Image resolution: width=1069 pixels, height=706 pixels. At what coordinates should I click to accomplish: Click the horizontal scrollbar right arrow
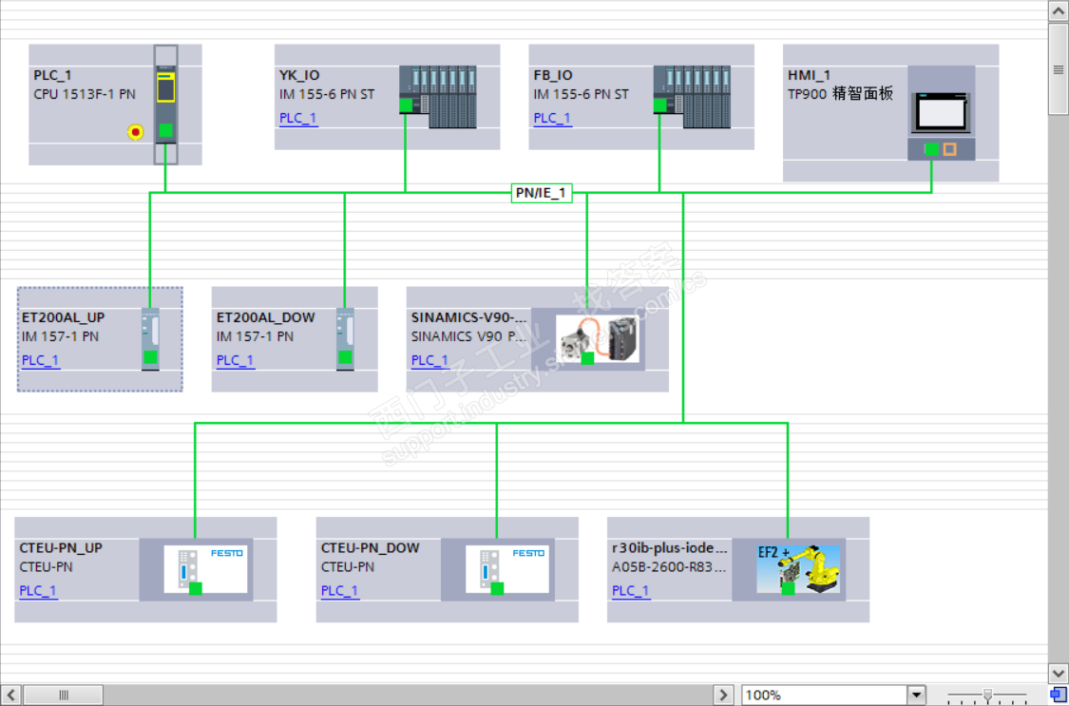(723, 696)
